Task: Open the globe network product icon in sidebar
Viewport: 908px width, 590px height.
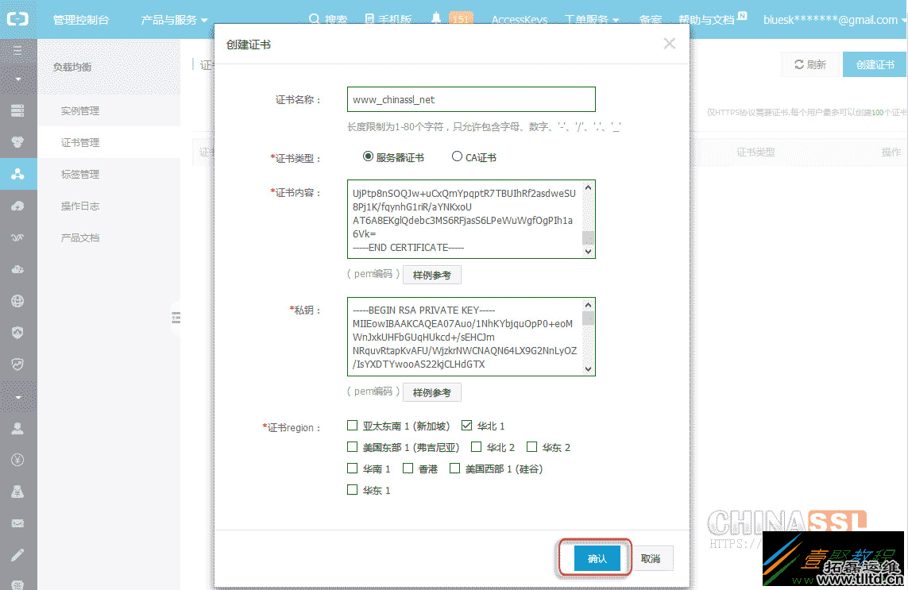Action: tap(17, 301)
